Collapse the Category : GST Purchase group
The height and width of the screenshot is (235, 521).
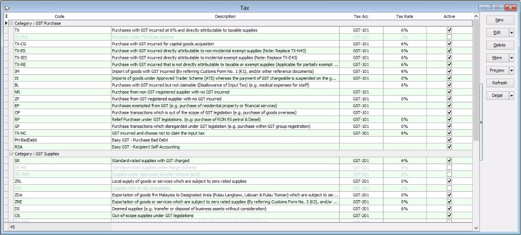tap(11, 23)
